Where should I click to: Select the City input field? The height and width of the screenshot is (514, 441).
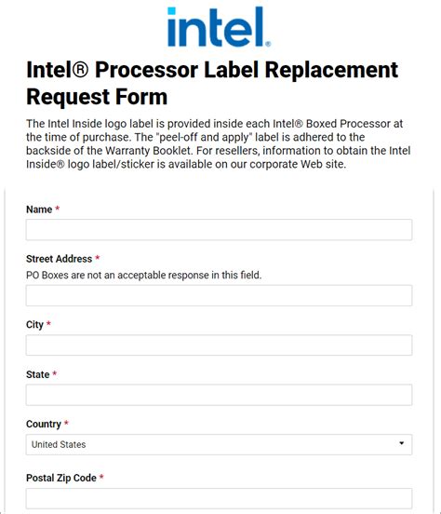click(219, 345)
